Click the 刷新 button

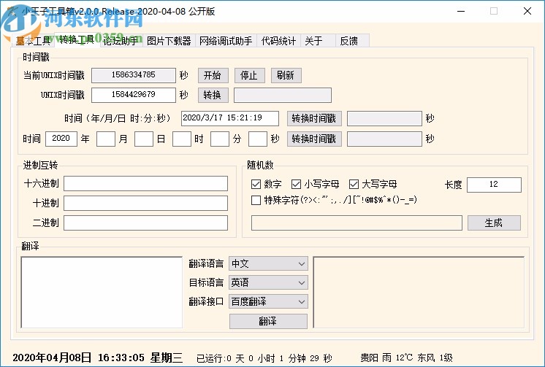point(286,75)
